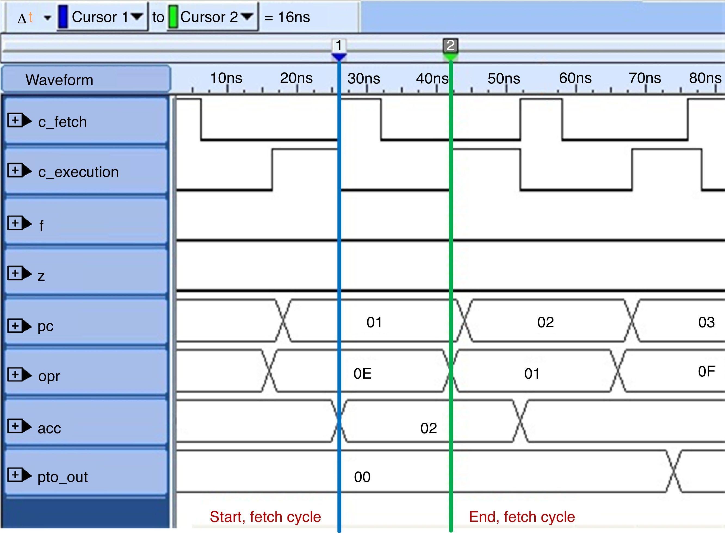
Task: Click the blue Cursor 1 color swatch
Action: click(x=63, y=17)
